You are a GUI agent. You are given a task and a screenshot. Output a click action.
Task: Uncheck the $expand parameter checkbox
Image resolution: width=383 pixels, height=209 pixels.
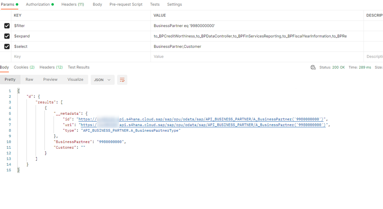coord(7,36)
